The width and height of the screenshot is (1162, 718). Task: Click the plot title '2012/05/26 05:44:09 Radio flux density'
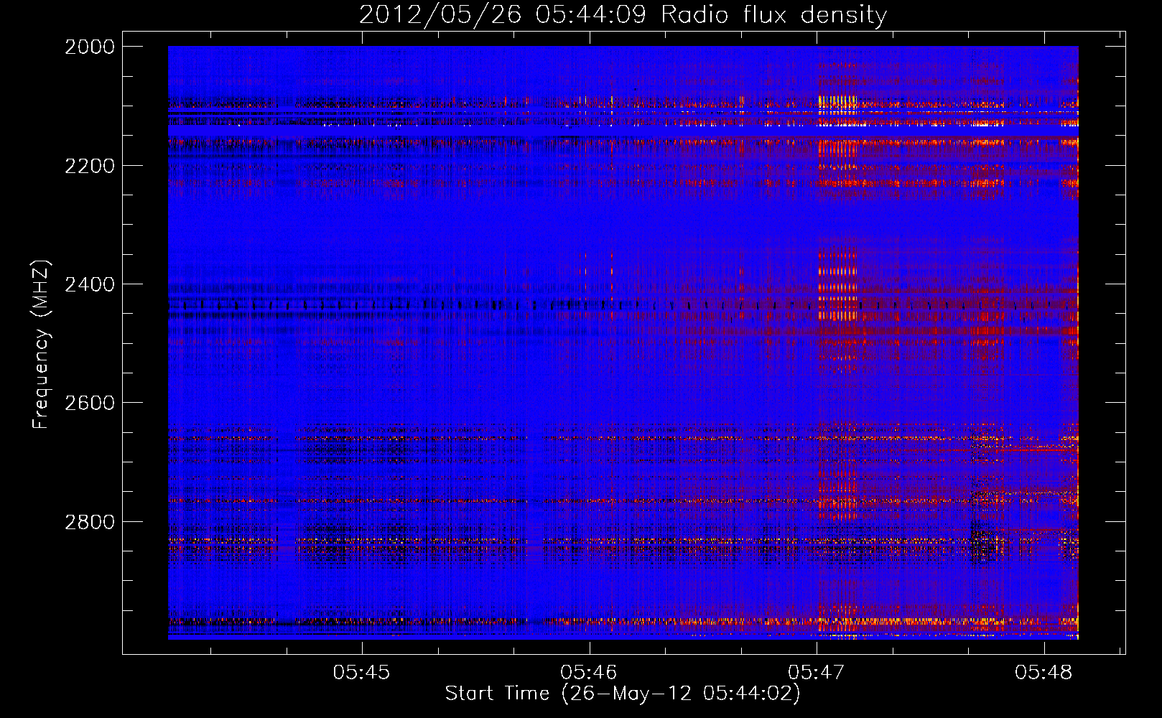623,14
